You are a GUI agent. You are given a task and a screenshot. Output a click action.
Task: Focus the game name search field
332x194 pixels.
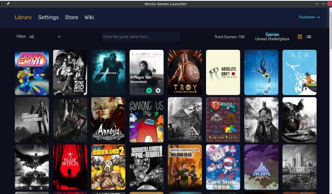[141, 37]
